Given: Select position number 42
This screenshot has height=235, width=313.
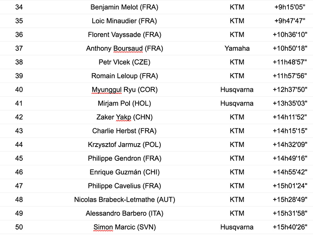Looking at the screenshot, I should pyautogui.click(x=19, y=117).
